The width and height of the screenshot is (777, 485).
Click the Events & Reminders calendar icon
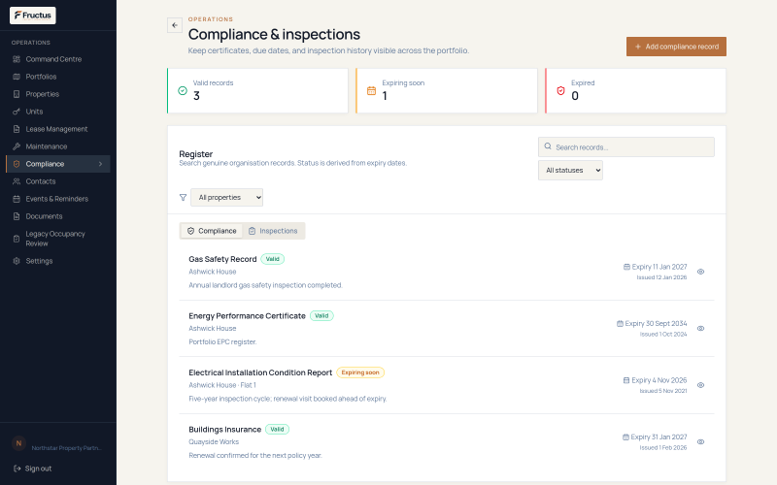click(17, 199)
